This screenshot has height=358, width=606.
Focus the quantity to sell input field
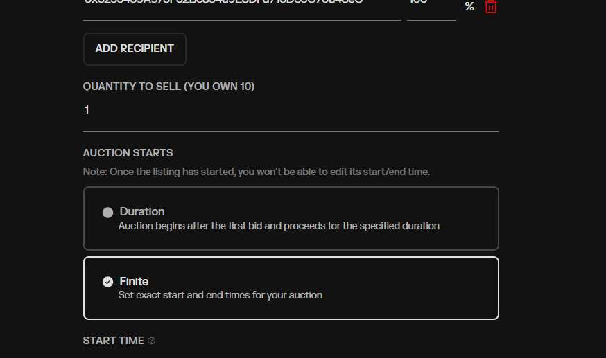(x=291, y=110)
